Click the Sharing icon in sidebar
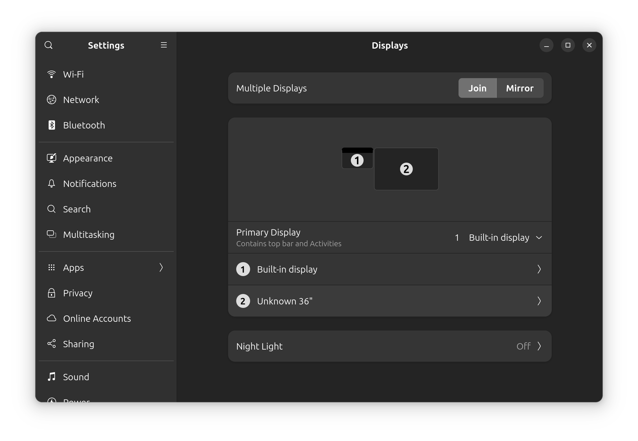 coord(52,344)
